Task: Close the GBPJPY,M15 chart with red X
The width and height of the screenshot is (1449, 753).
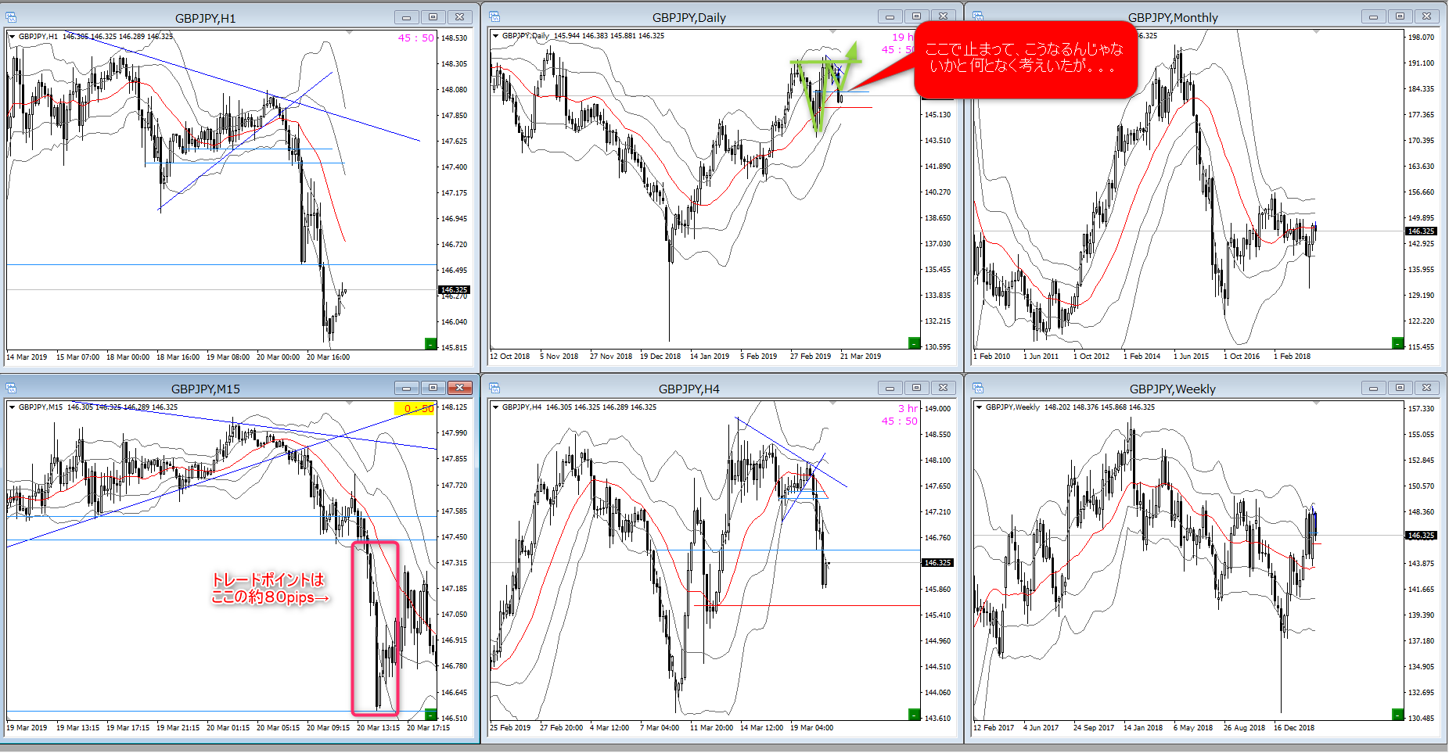Action: coord(460,388)
